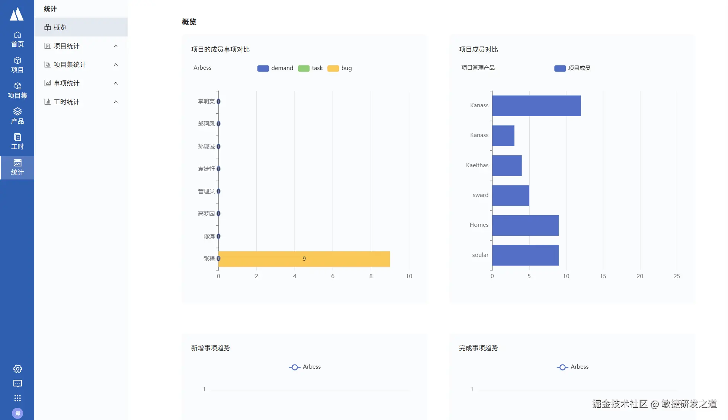Select the 概览 overview menu item
This screenshot has width=728, height=420.
click(60, 27)
